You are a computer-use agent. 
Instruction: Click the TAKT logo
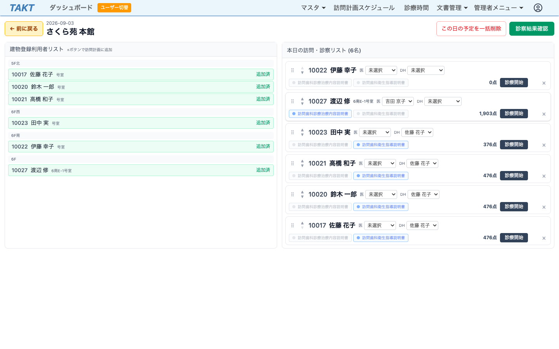(x=22, y=8)
